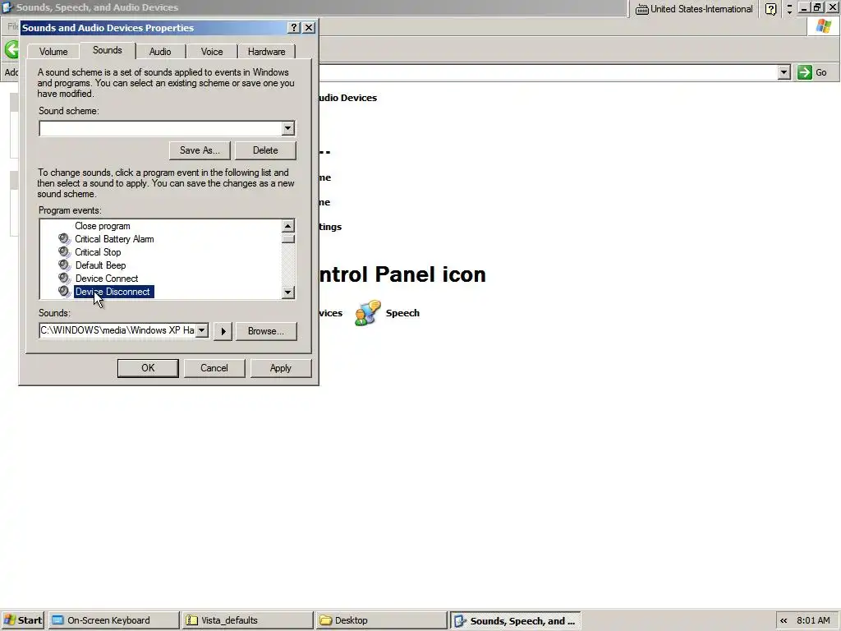Click the Delete scheme button
841x631 pixels.
265,150
